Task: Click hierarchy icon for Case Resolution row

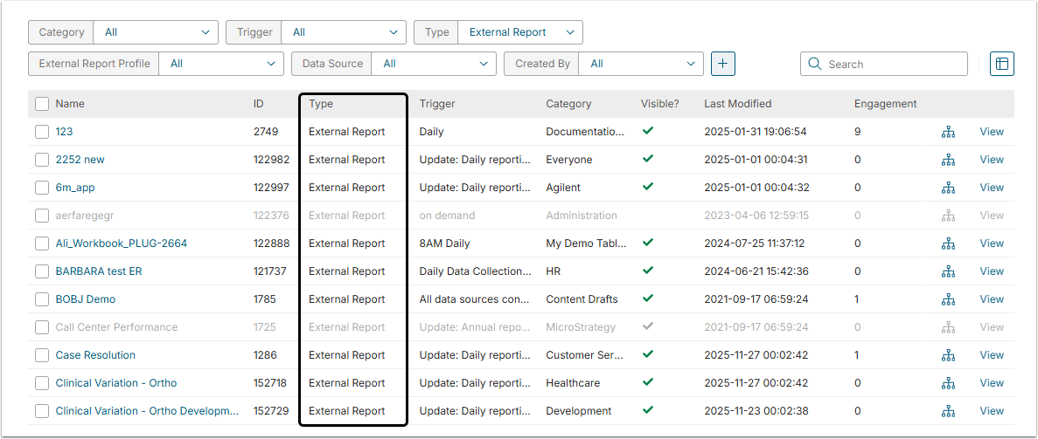Action: pyautogui.click(x=948, y=355)
